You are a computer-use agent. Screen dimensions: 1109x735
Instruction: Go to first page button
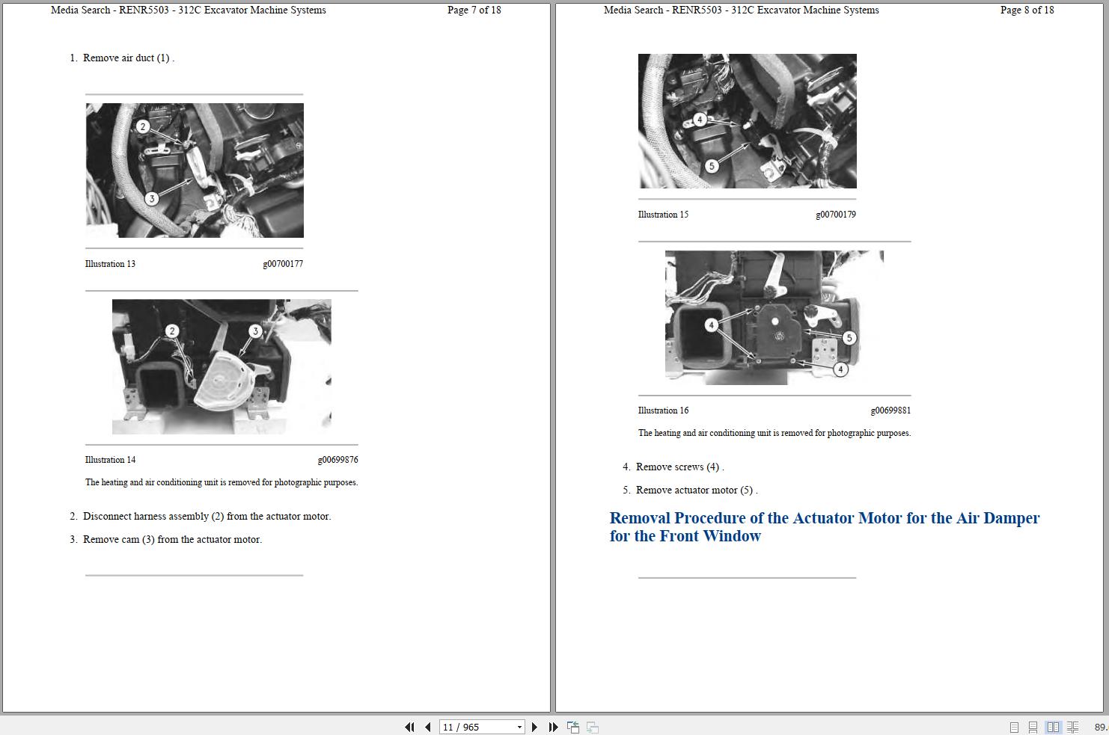[409, 727]
